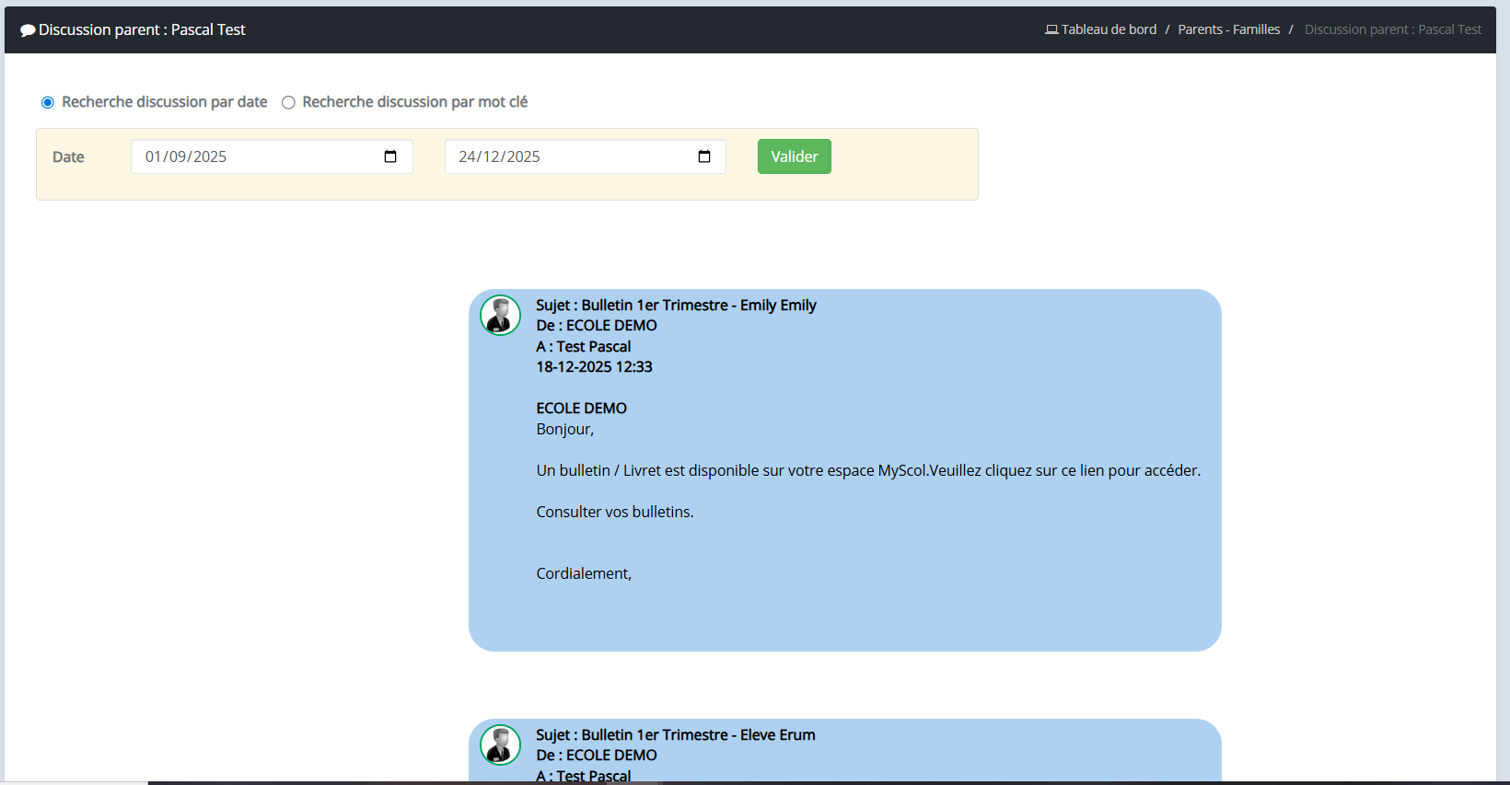Screen dimensions: 1510x785
Task: Click the "Consulter vos bulletins." text
Action: (x=614, y=512)
